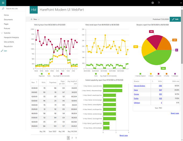Open the help question mark icon

[159, 3]
